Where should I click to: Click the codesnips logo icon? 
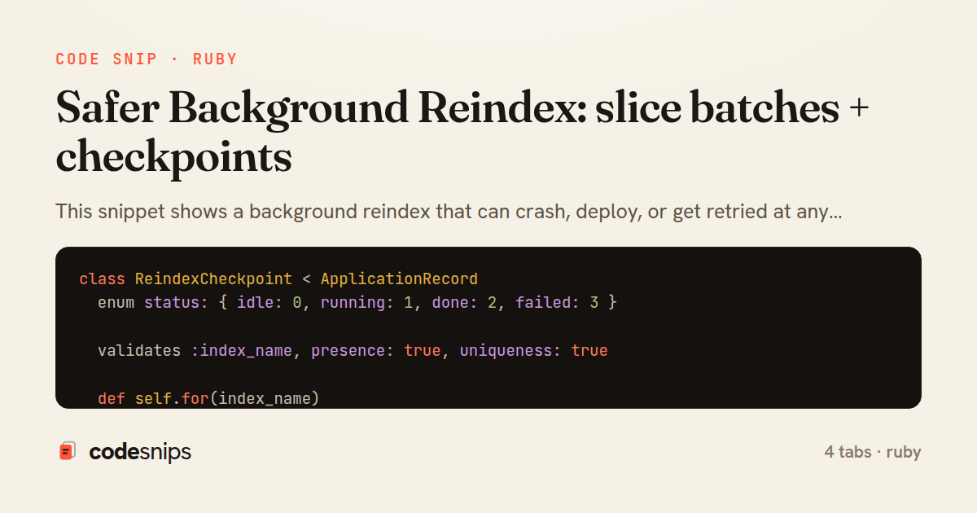pyautogui.click(x=68, y=451)
